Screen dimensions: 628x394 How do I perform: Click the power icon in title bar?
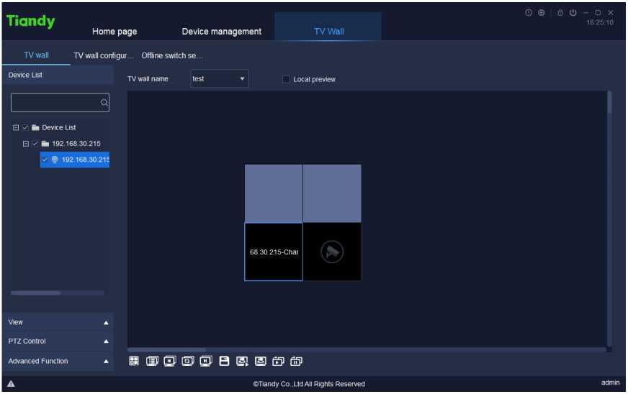pos(573,13)
